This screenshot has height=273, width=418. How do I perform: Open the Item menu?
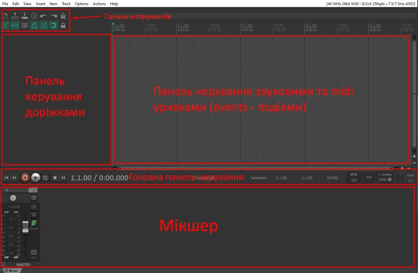[53, 4]
